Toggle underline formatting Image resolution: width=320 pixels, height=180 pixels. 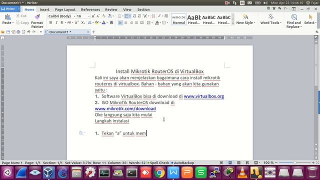[62, 22]
